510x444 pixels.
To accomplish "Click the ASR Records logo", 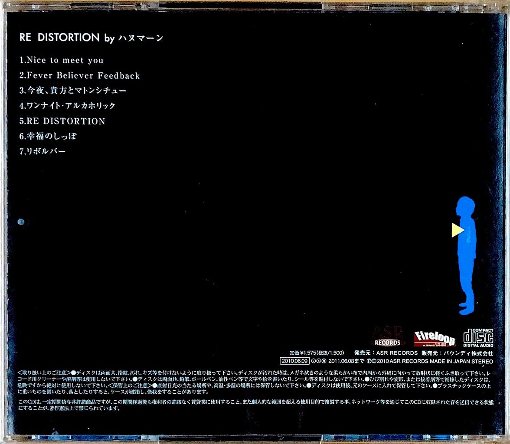I will pyautogui.click(x=388, y=336).
